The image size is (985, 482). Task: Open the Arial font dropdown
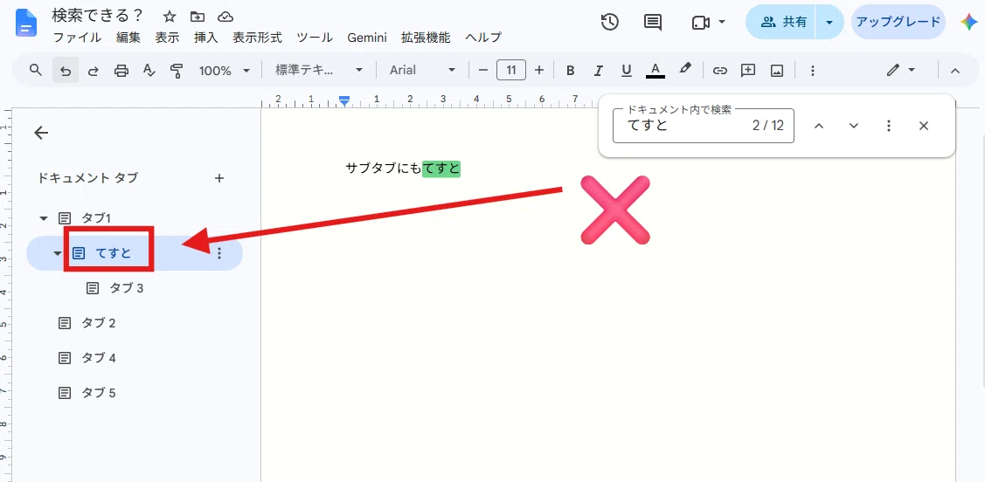coord(422,70)
